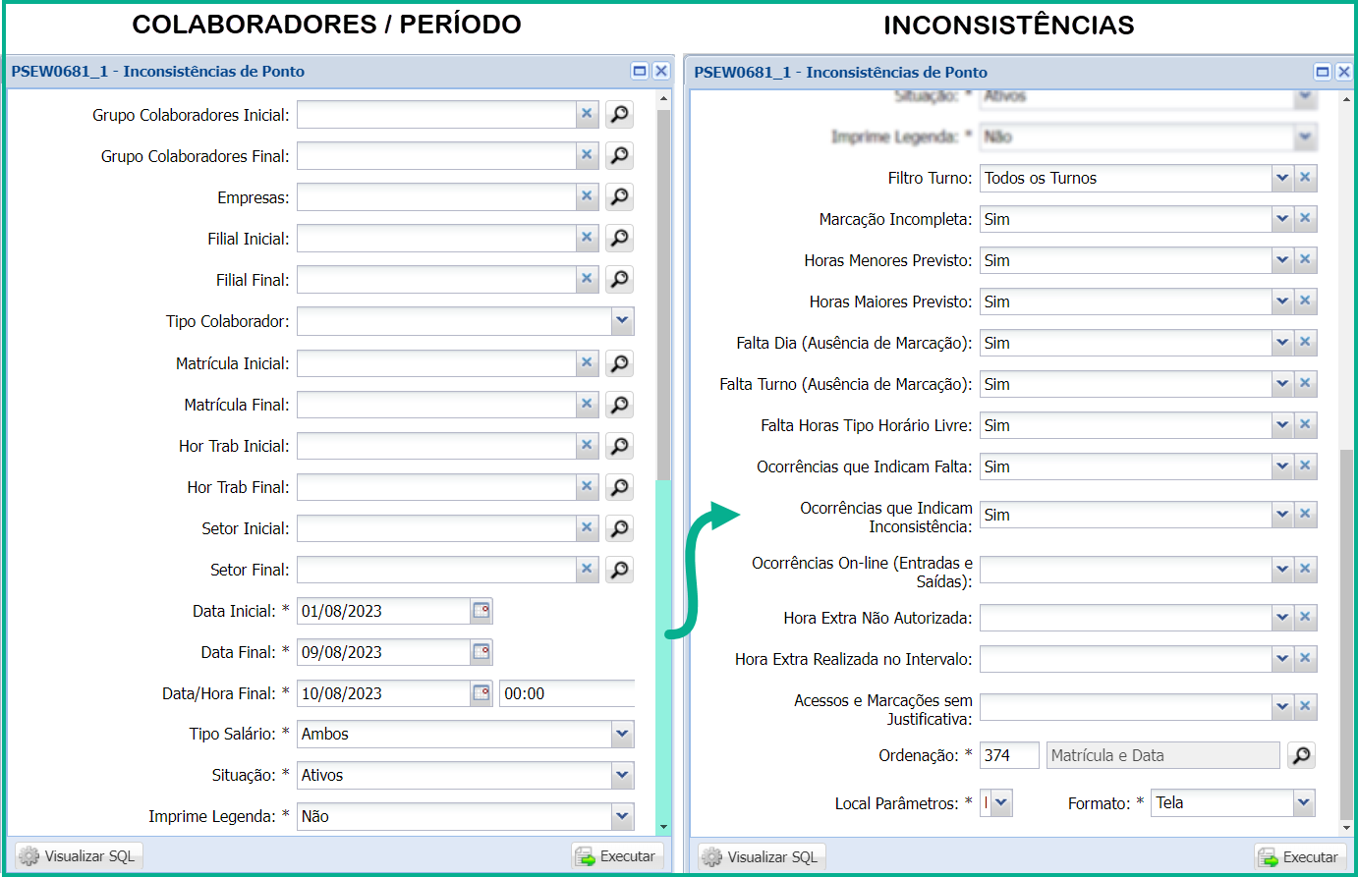Clear the Marcação Incompleta selection
1358x877 pixels.
(1305, 219)
